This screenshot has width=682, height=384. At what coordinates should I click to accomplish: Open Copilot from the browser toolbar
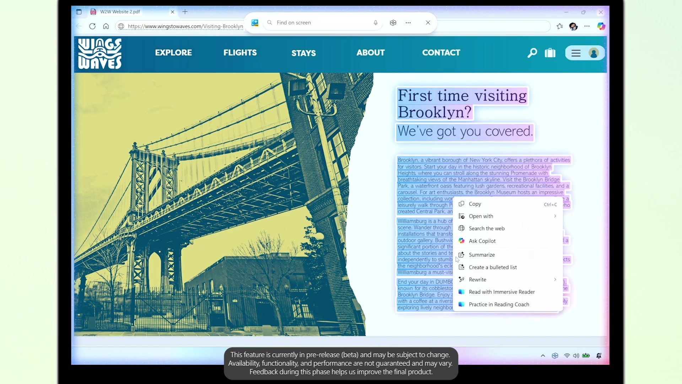[x=601, y=26]
